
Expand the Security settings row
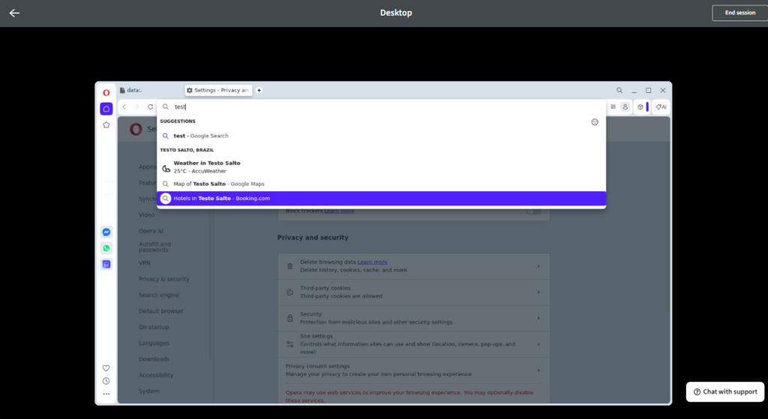538,318
